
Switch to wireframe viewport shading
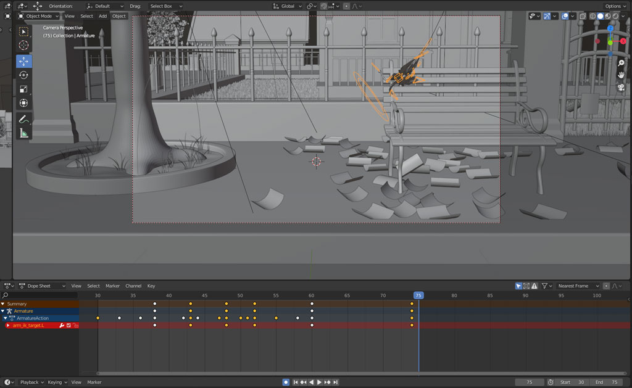pos(592,16)
